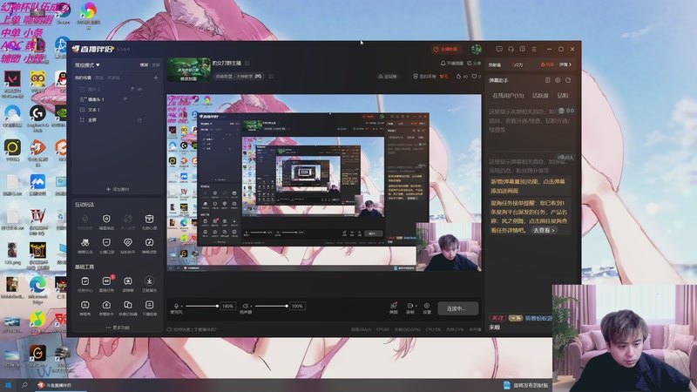The image size is (697, 392).
Task: Toggle visibility eye of 图片 2 layer
Action: coord(139,90)
